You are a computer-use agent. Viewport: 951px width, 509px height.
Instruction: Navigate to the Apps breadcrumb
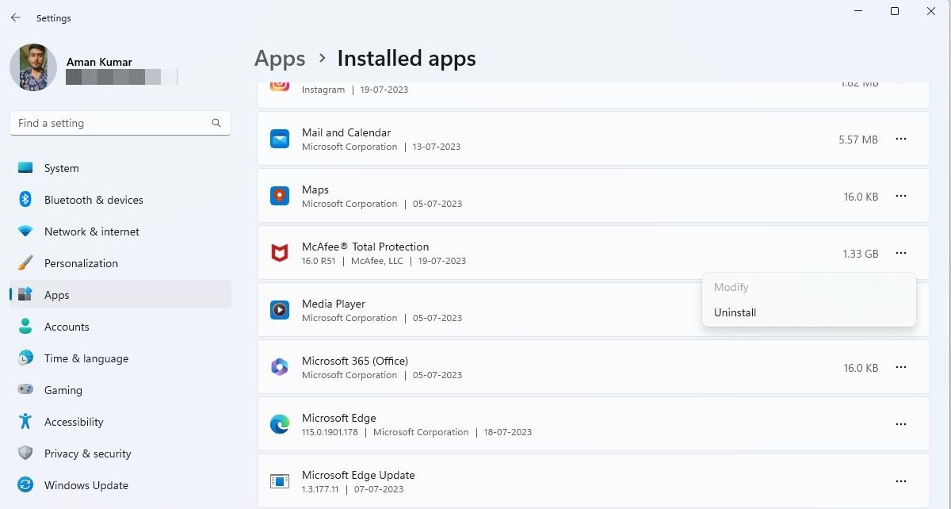pos(280,59)
